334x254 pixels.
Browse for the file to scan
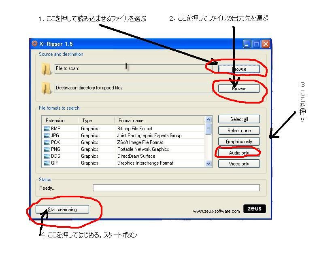coord(239,69)
